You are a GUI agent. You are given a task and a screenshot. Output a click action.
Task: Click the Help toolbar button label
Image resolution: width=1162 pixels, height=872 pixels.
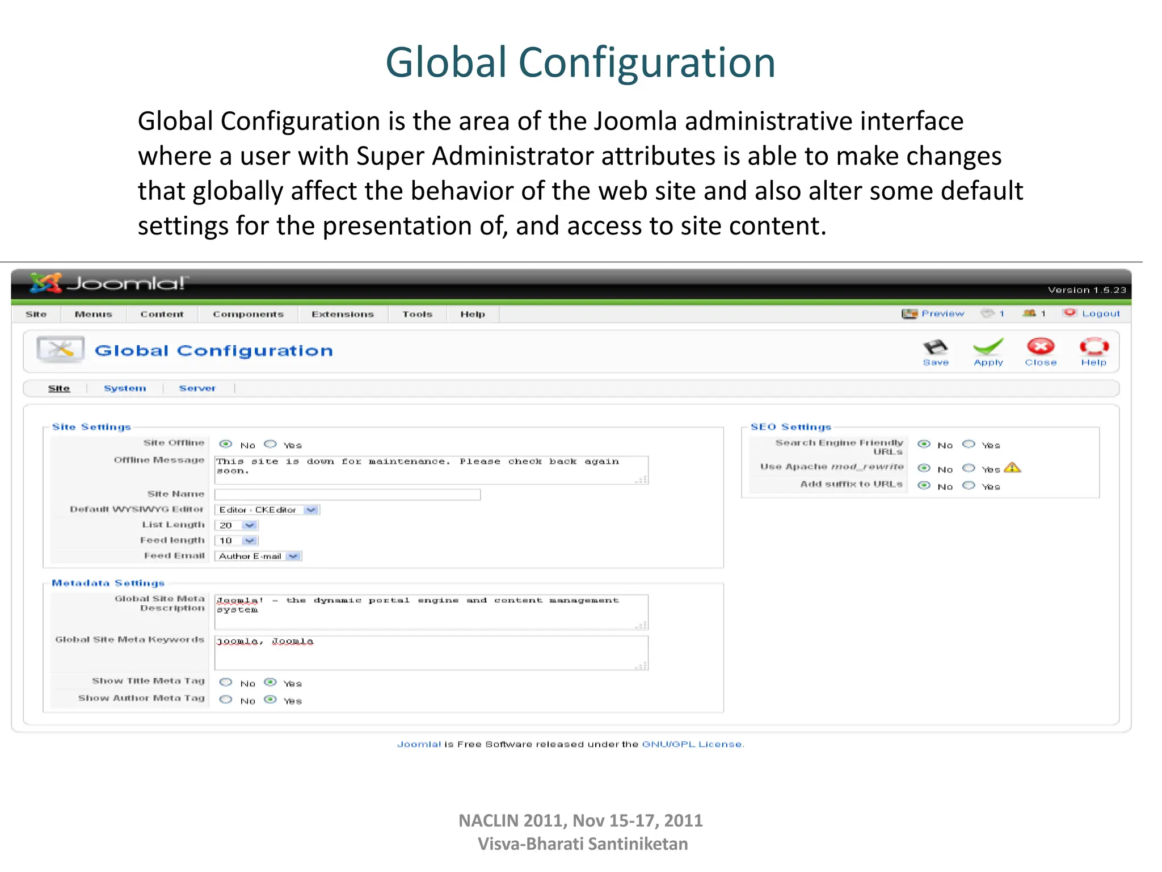point(1093,363)
